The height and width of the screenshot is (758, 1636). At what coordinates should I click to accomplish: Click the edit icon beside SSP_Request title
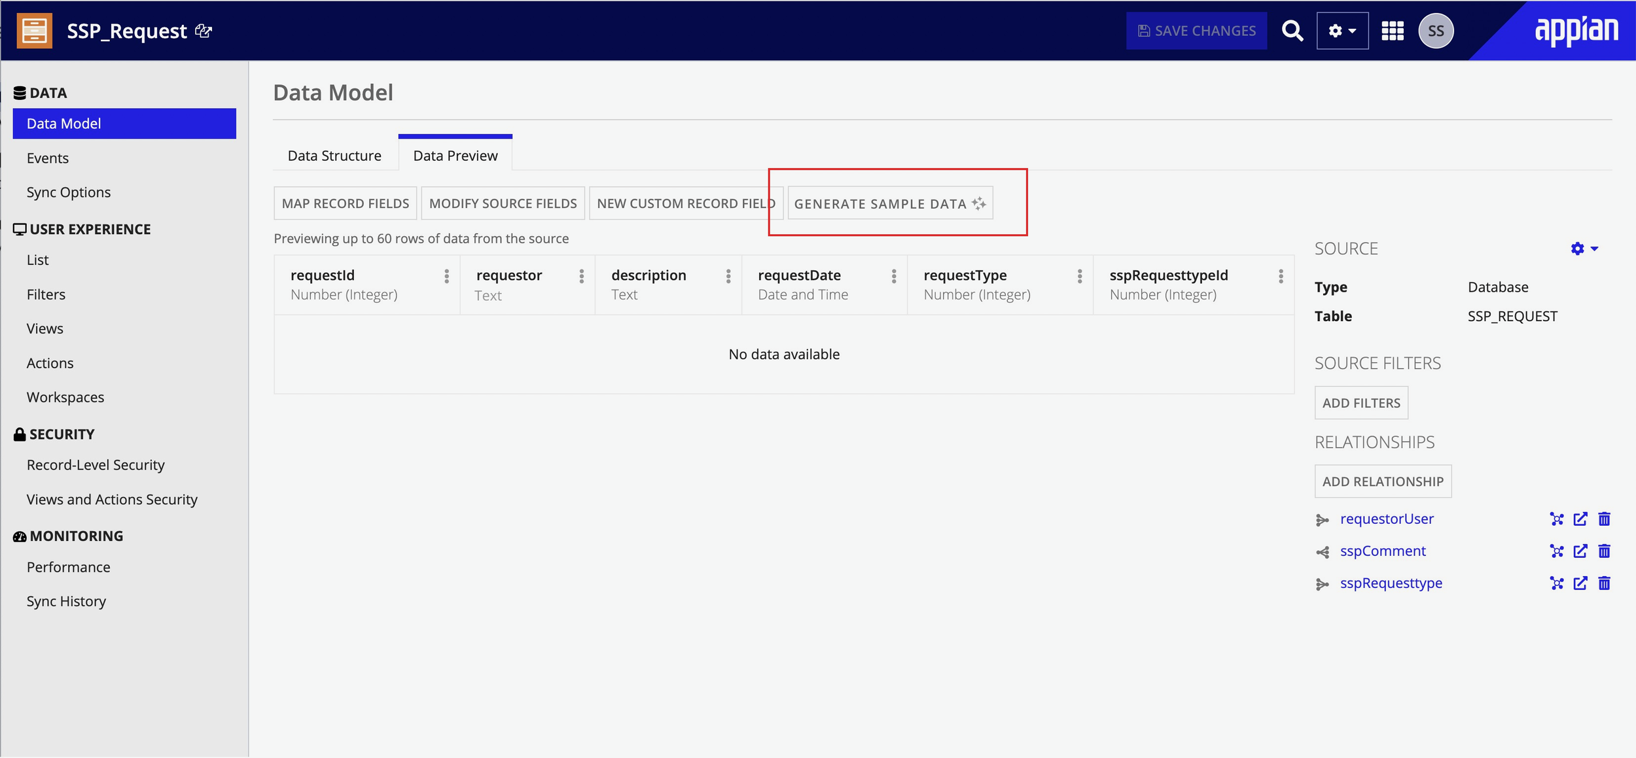click(204, 31)
